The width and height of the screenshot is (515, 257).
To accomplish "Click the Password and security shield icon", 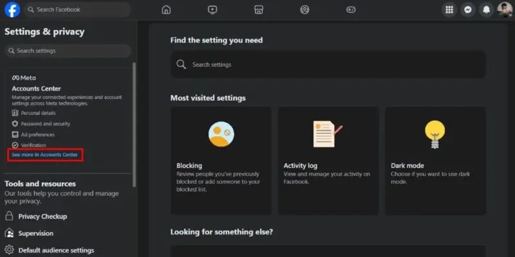I will point(15,123).
